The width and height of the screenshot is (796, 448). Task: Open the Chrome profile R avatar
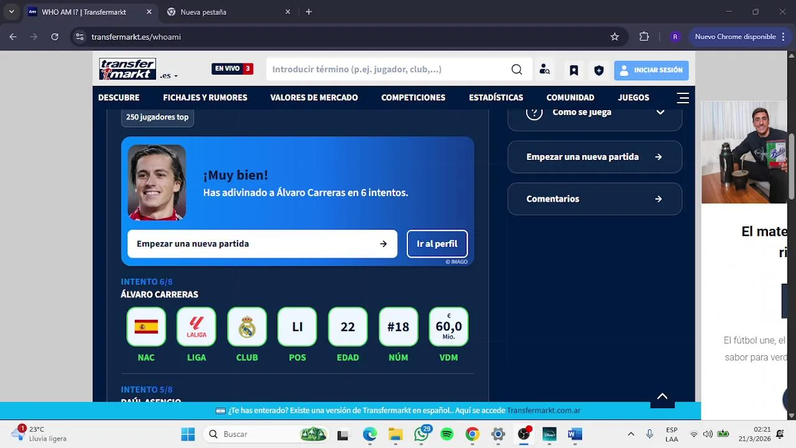675,37
